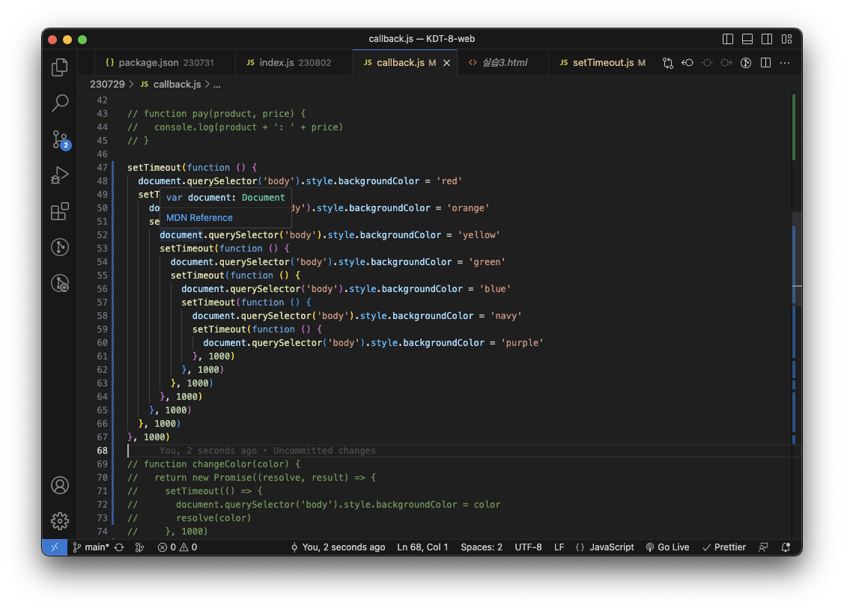Click the errors and warnings count in status bar

click(x=177, y=547)
